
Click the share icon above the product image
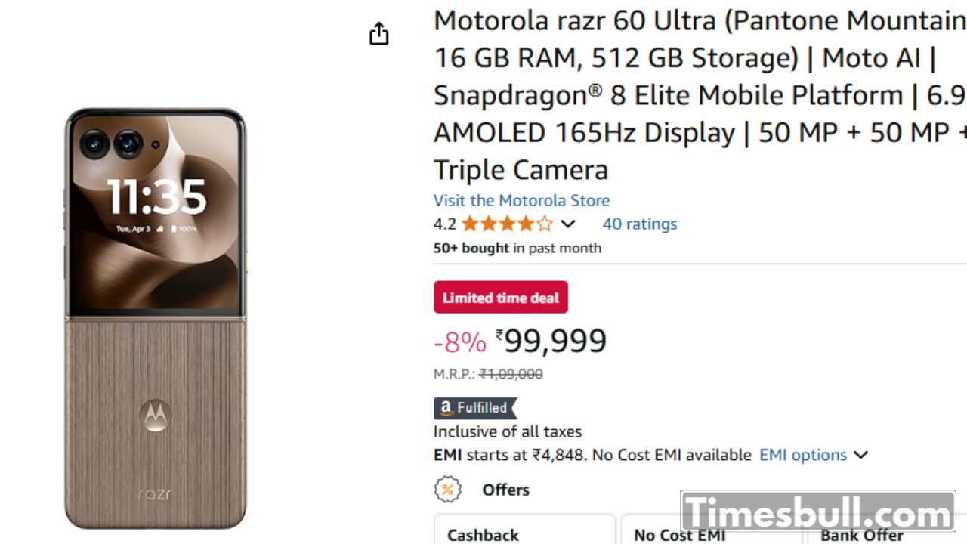point(378,34)
